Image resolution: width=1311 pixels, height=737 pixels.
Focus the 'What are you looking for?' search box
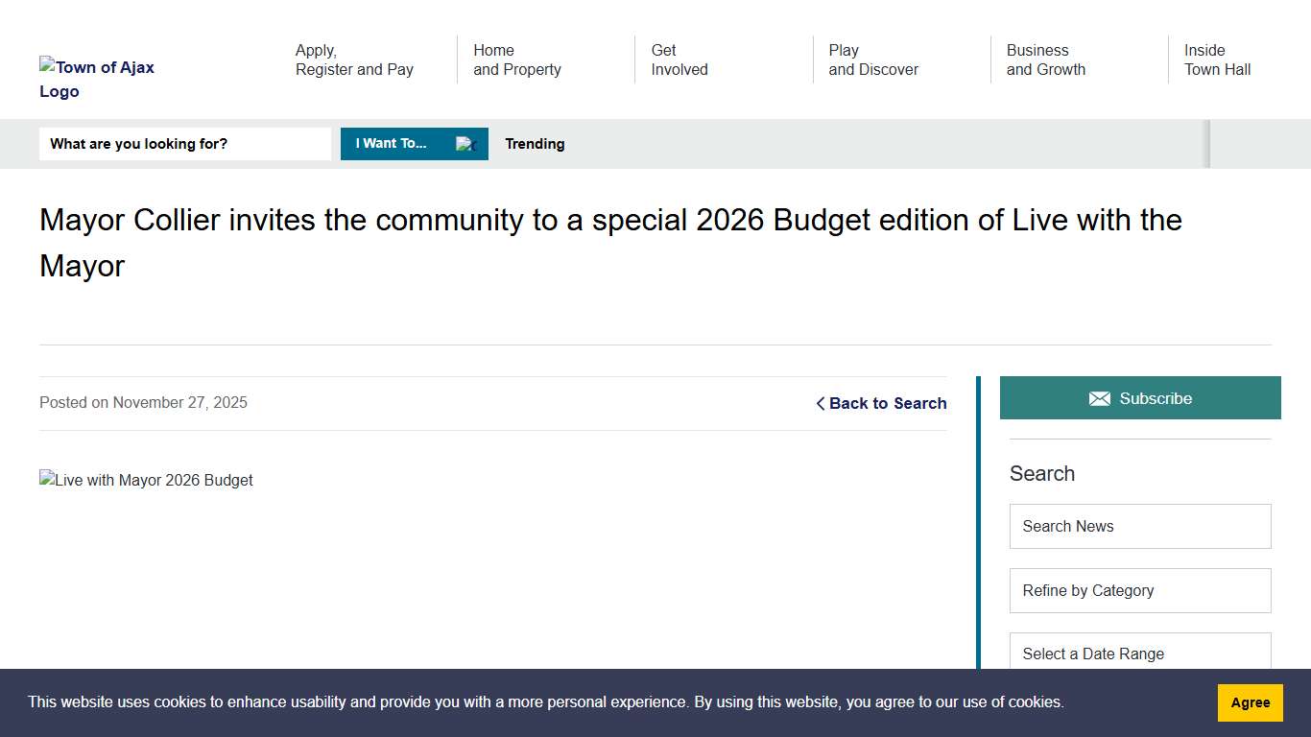click(185, 144)
